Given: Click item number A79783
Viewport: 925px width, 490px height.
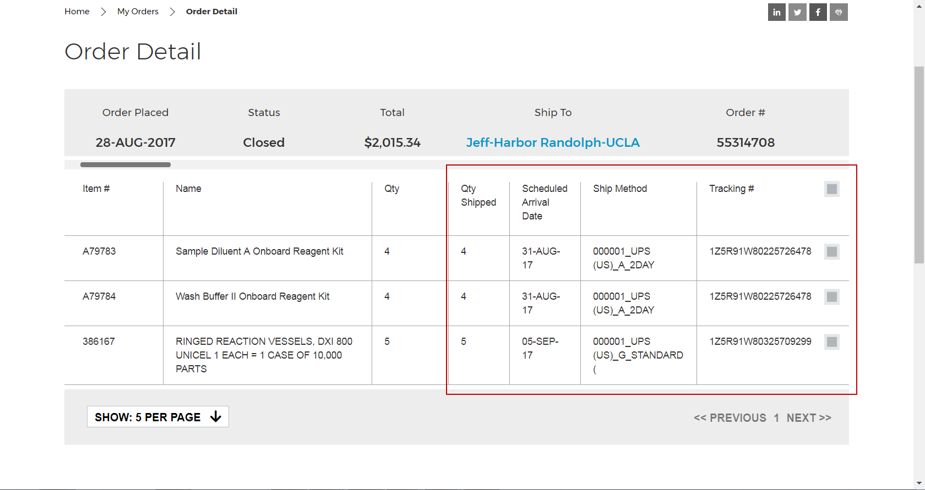Looking at the screenshot, I should pos(99,251).
